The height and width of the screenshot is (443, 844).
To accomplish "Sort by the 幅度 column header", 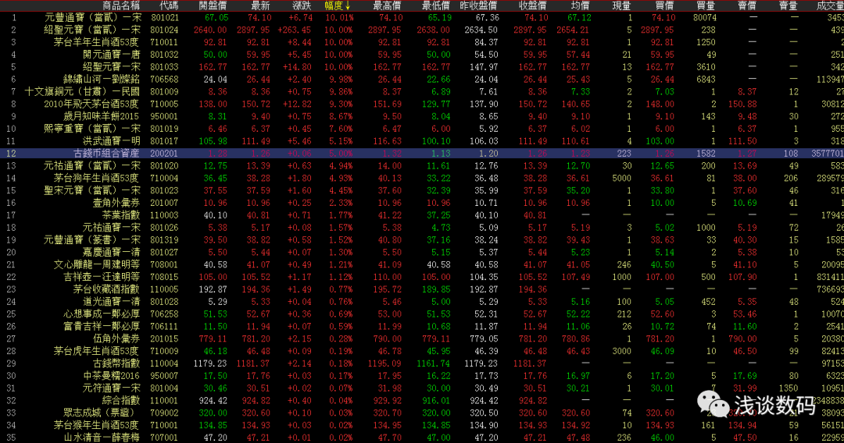I will click(338, 5).
